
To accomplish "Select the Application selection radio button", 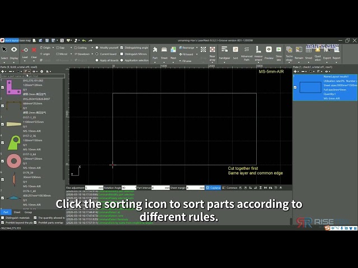I will (122, 60).
